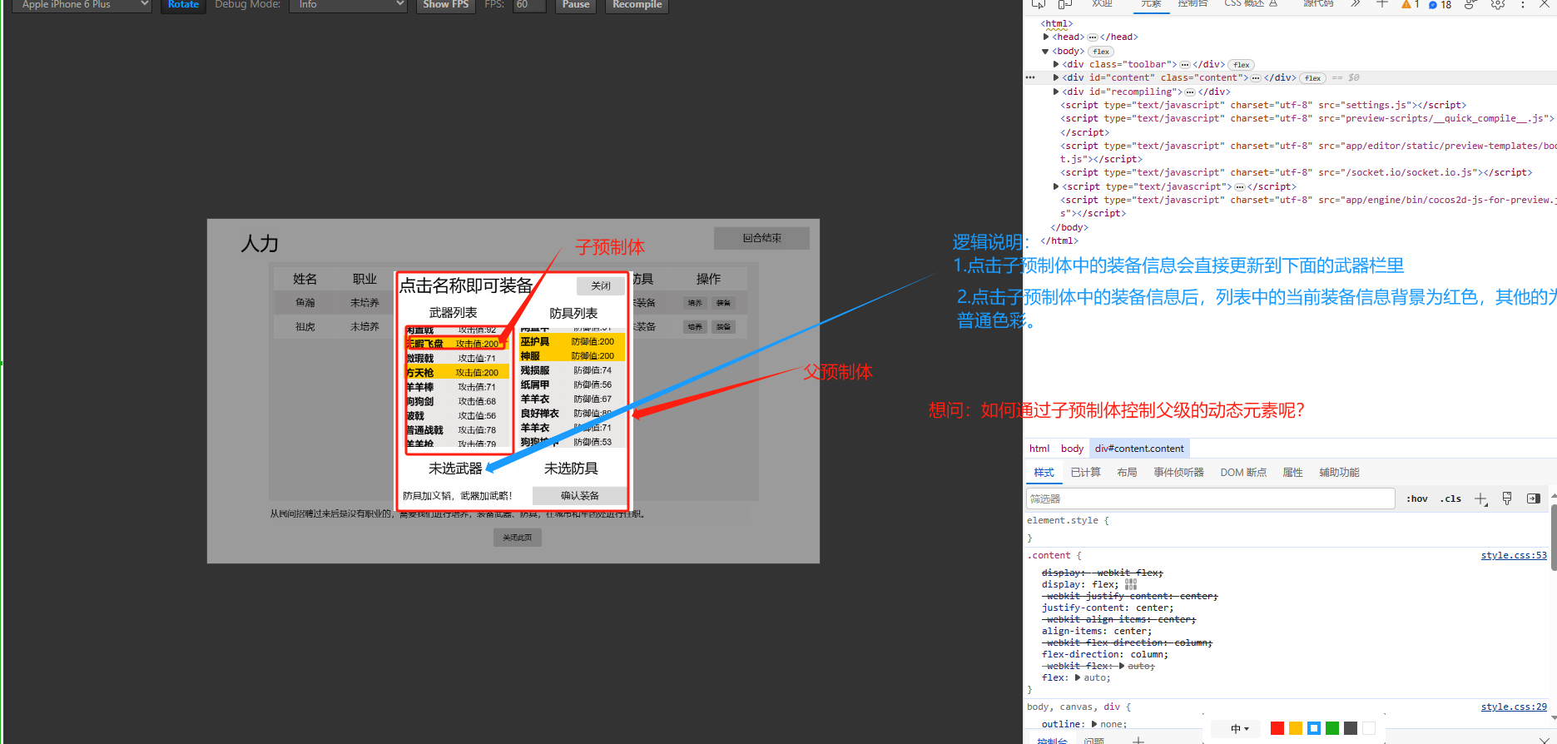Viewport: 1557px width, 744px height.
Task: Open the DevTools three-dot customize menu
Action: (1523, 4)
